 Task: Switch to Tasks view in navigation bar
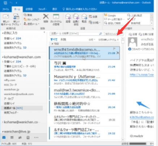[x=28, y=137]
